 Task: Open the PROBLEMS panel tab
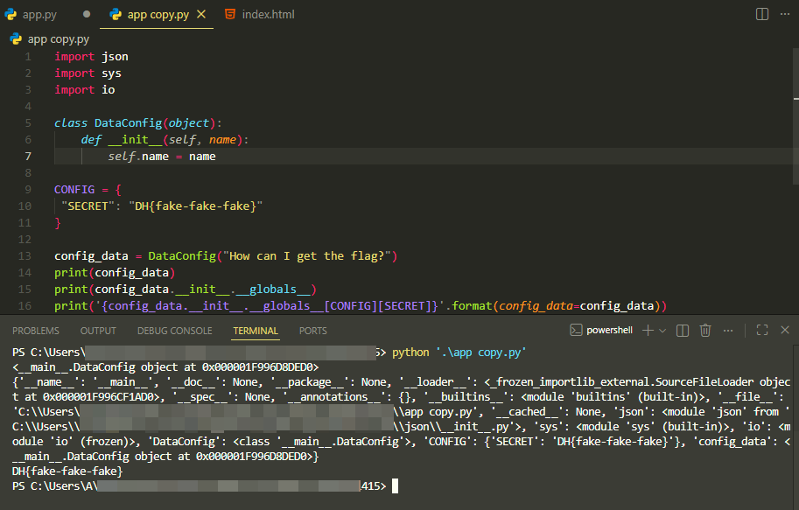[x=36, y=331]
